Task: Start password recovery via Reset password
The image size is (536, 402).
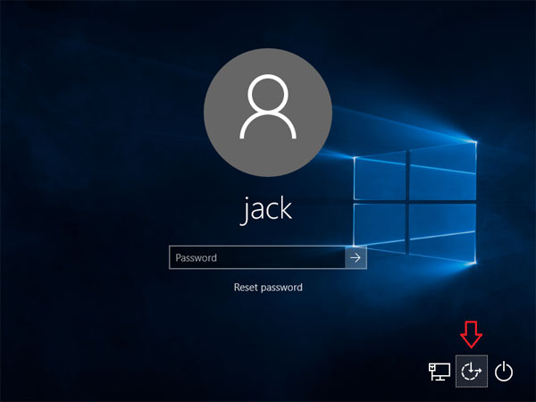Action: pos(268,288)
